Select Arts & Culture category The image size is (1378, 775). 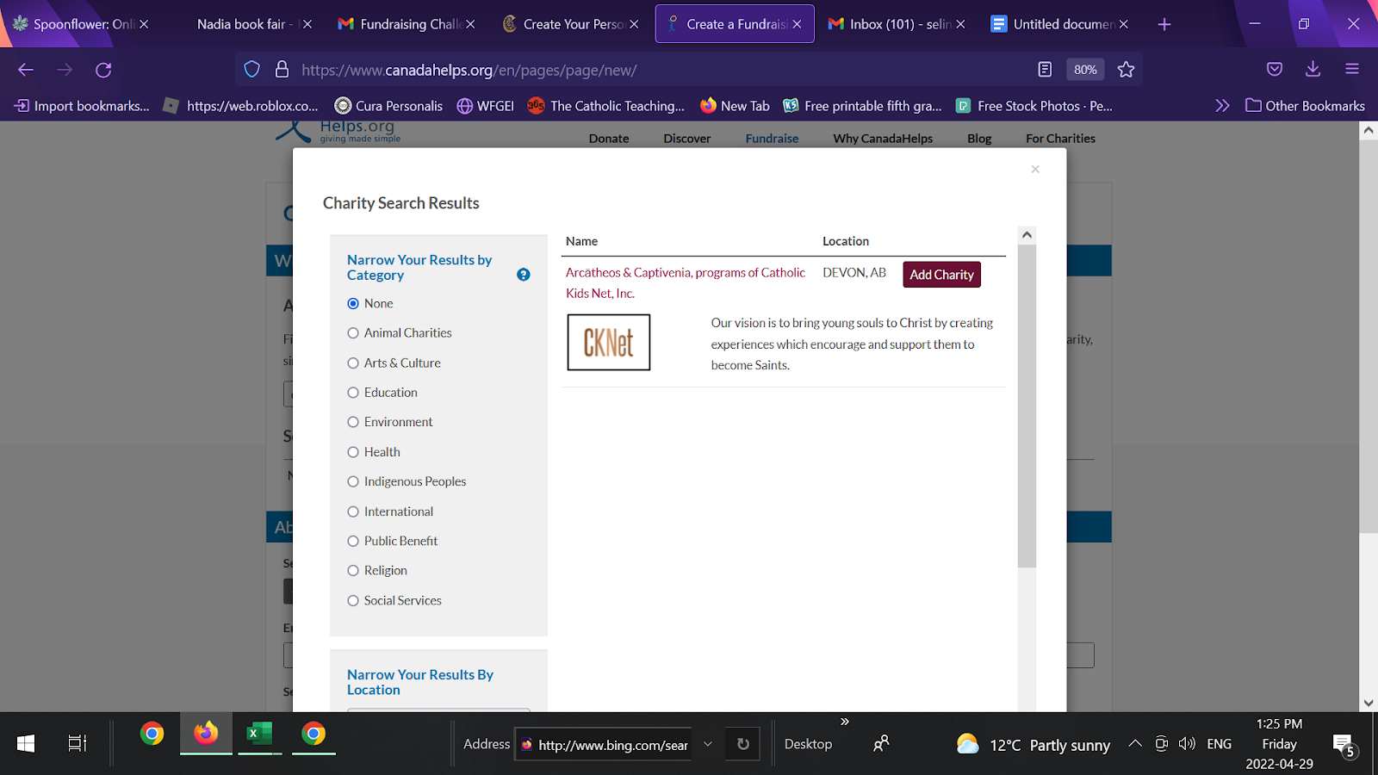353,363
